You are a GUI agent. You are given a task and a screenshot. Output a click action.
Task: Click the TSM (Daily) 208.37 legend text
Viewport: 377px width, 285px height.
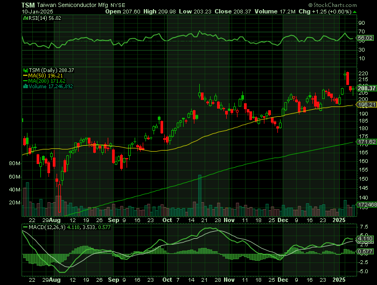click(52, 70)
